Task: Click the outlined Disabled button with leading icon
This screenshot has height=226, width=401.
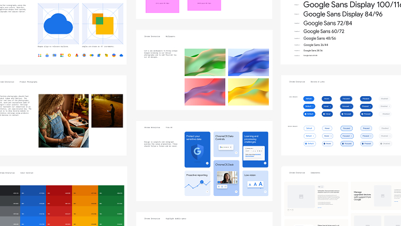Action: click(x=386, y=143)
